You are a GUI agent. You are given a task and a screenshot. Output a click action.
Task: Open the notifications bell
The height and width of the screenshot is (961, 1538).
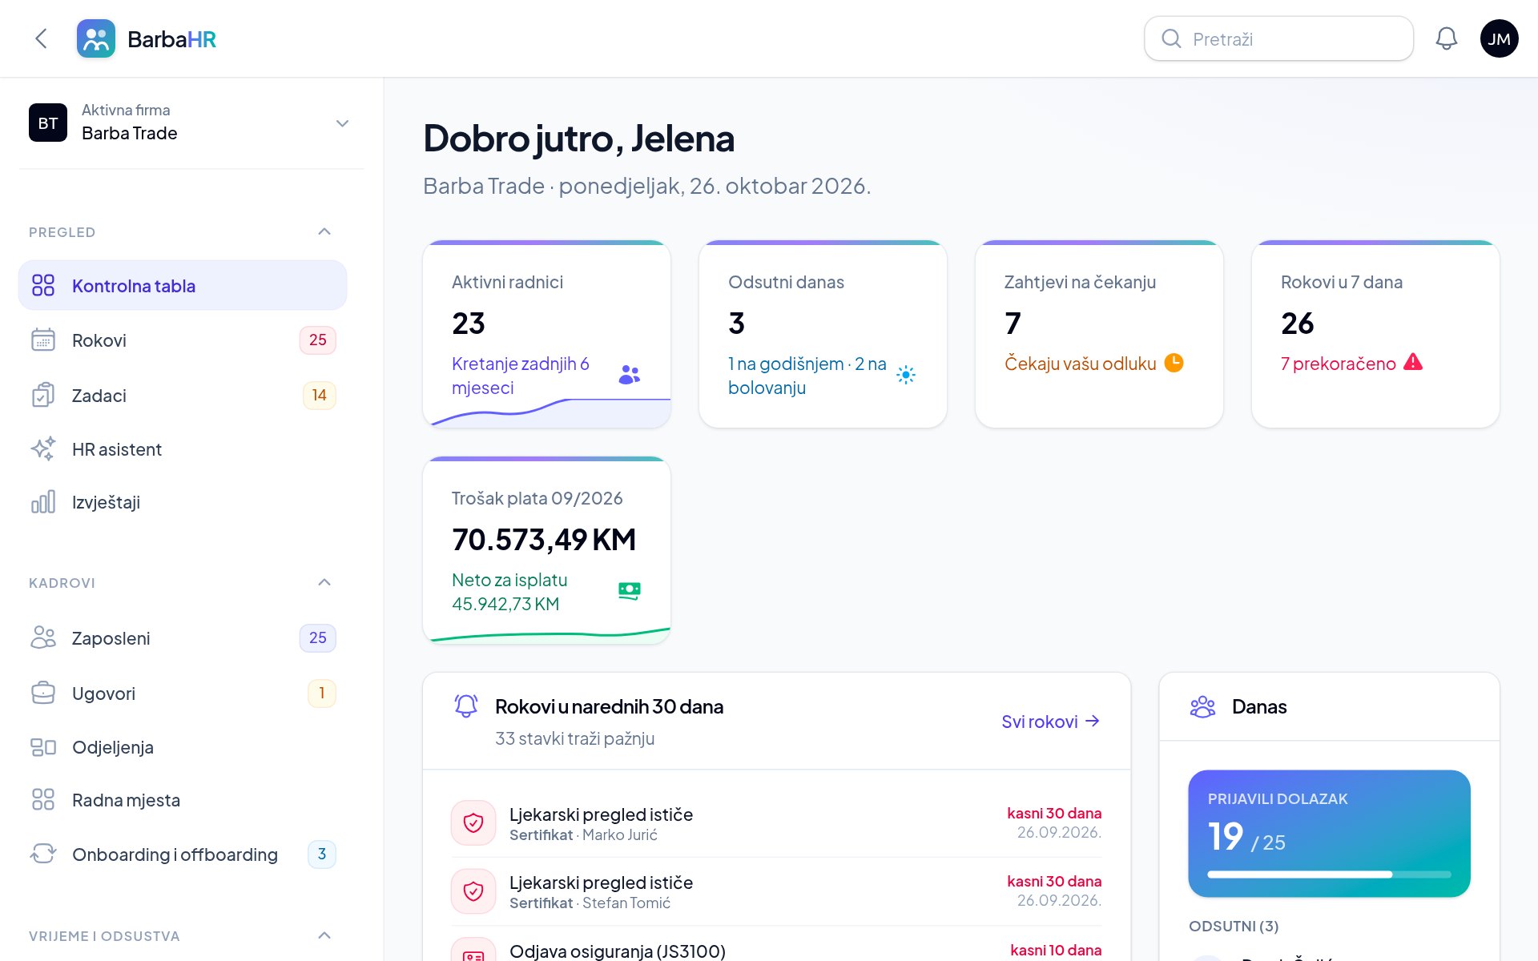point(1446,38)
